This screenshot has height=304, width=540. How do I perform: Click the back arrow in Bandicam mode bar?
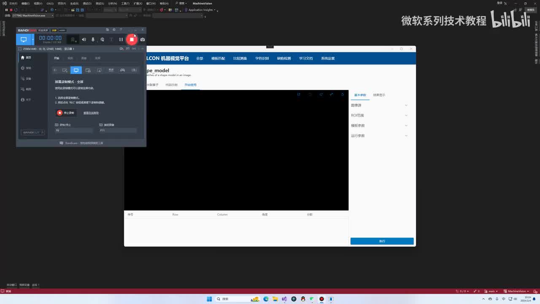click(55, 70)
